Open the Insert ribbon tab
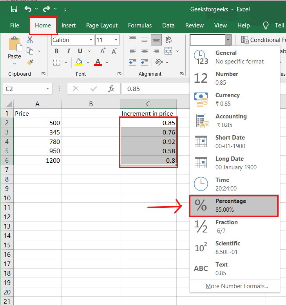 pyautogui.click(x=69, y=25)
